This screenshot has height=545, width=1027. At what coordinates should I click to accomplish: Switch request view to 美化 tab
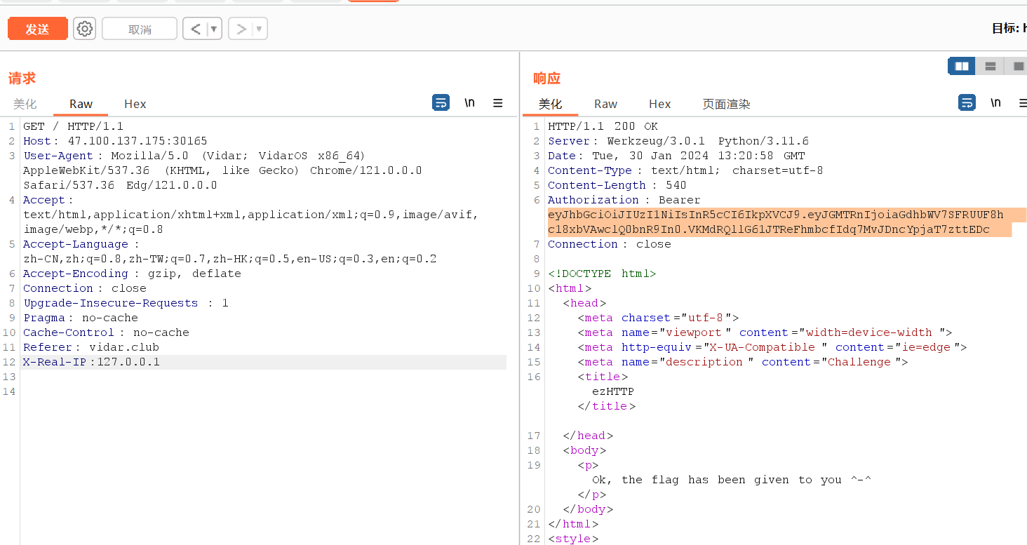coord(25,104)
